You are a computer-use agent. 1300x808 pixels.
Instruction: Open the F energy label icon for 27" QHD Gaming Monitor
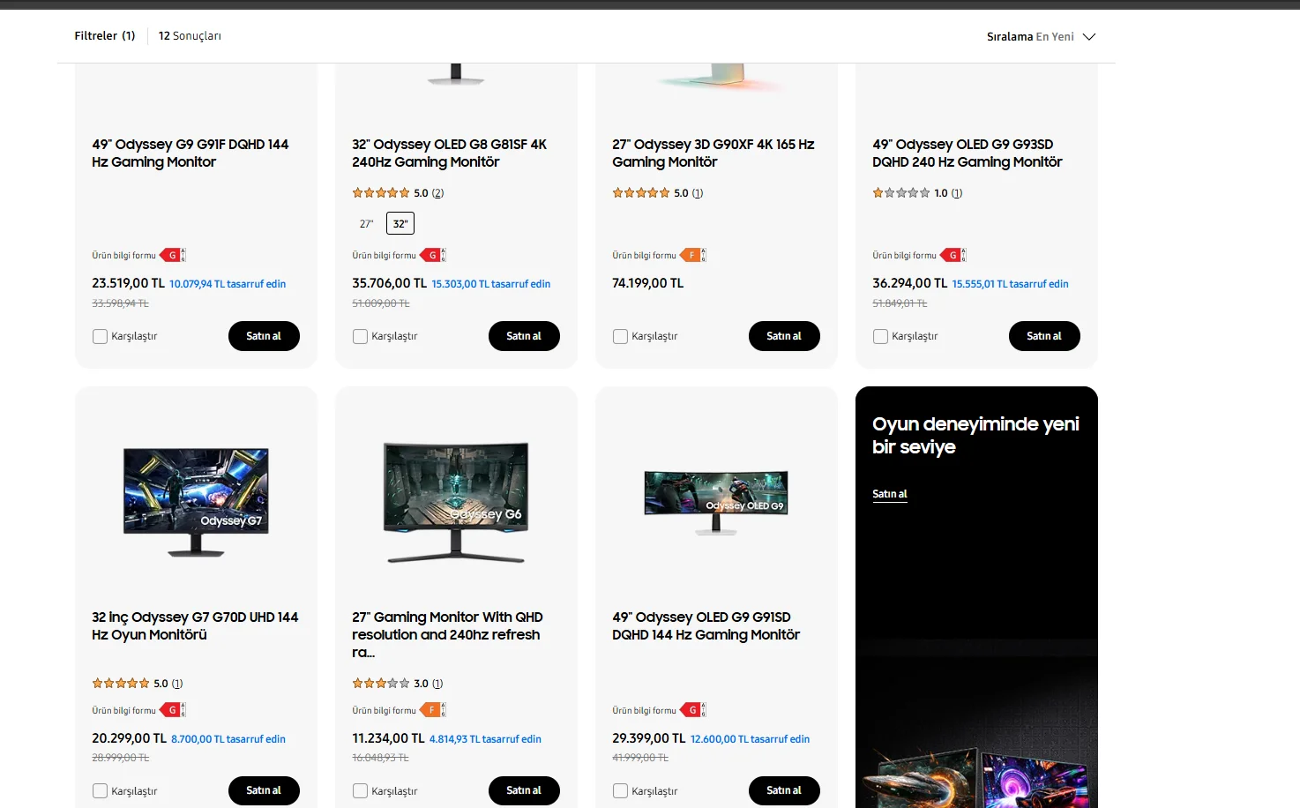click(433, 711)
